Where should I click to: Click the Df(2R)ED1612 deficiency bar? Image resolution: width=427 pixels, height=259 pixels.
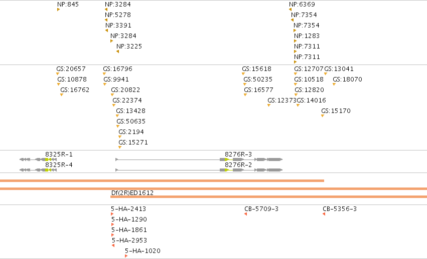coord(268,197)
